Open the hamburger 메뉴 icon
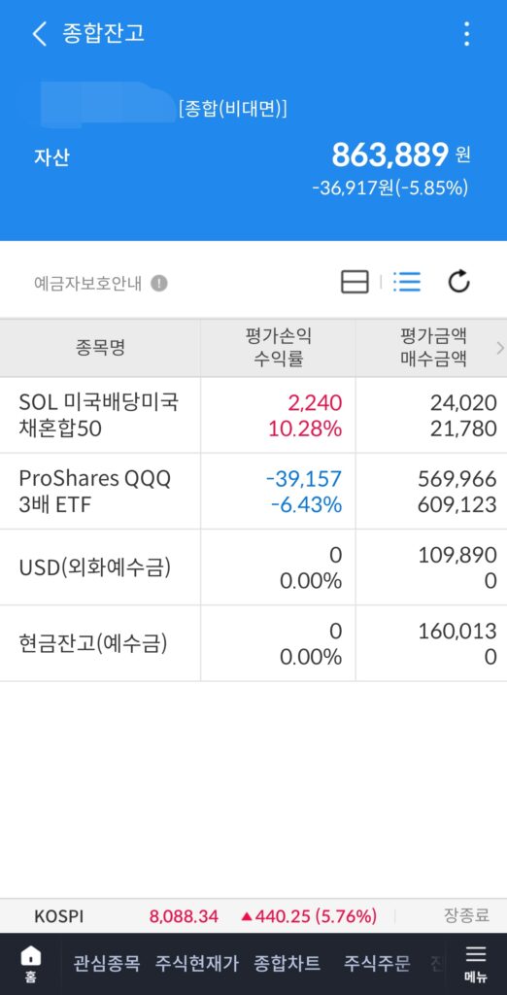Screen dimensions: 507x995 point(475,964)
